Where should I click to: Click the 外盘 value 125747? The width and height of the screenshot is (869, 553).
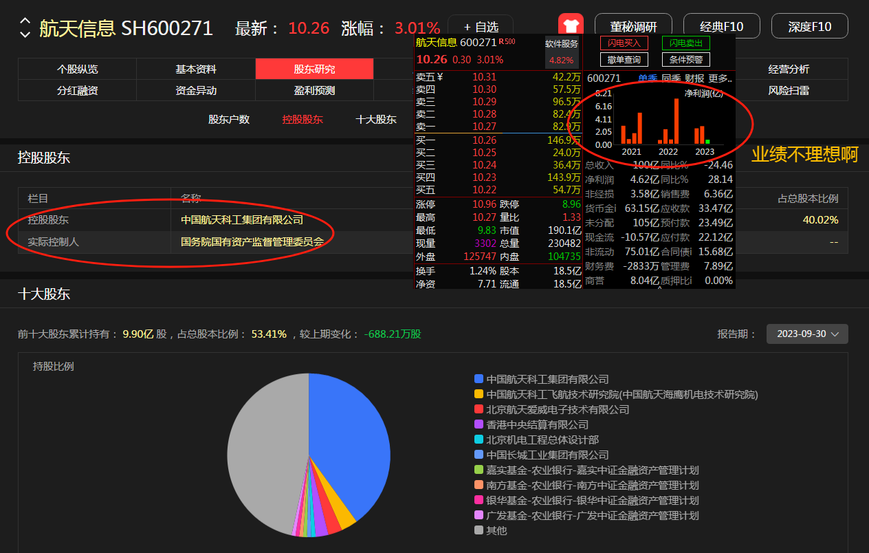481,256
